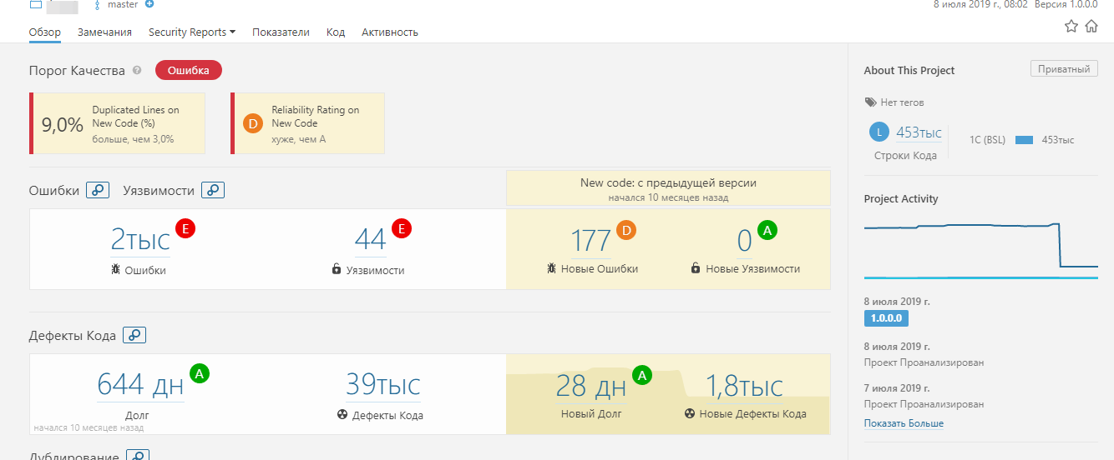Open the Уязвимости key icon link
Image resolution: width=1114 pixels, height=460 pixels.
213,191
